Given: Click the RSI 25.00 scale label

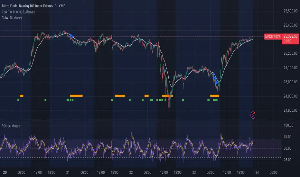Looking at the screenshot, I should 287,160.
